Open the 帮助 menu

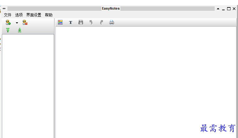click(x=49, y=15)
